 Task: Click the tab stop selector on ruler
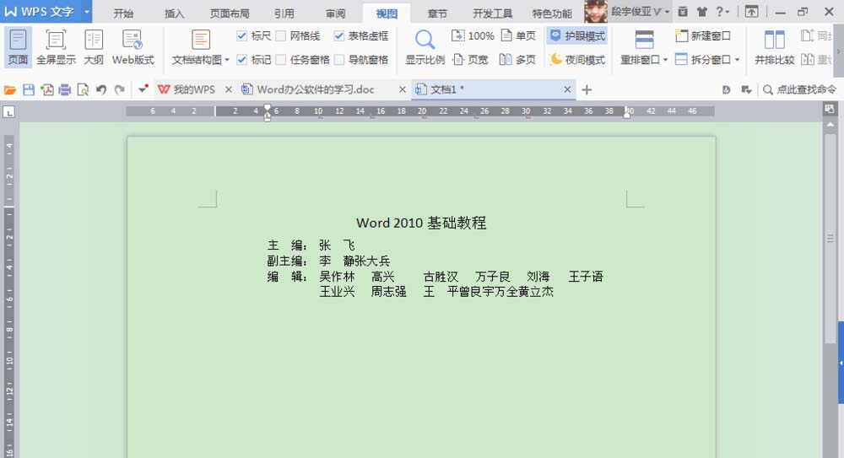tap(8, 112)
